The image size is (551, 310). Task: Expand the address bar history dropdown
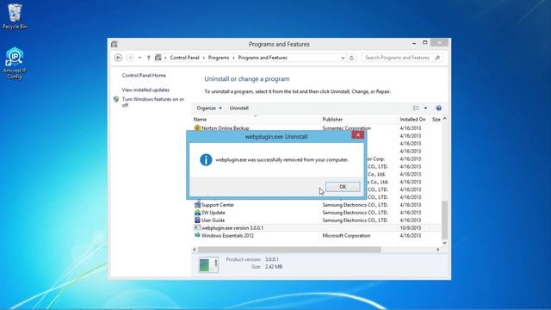(x=343, y=58)
